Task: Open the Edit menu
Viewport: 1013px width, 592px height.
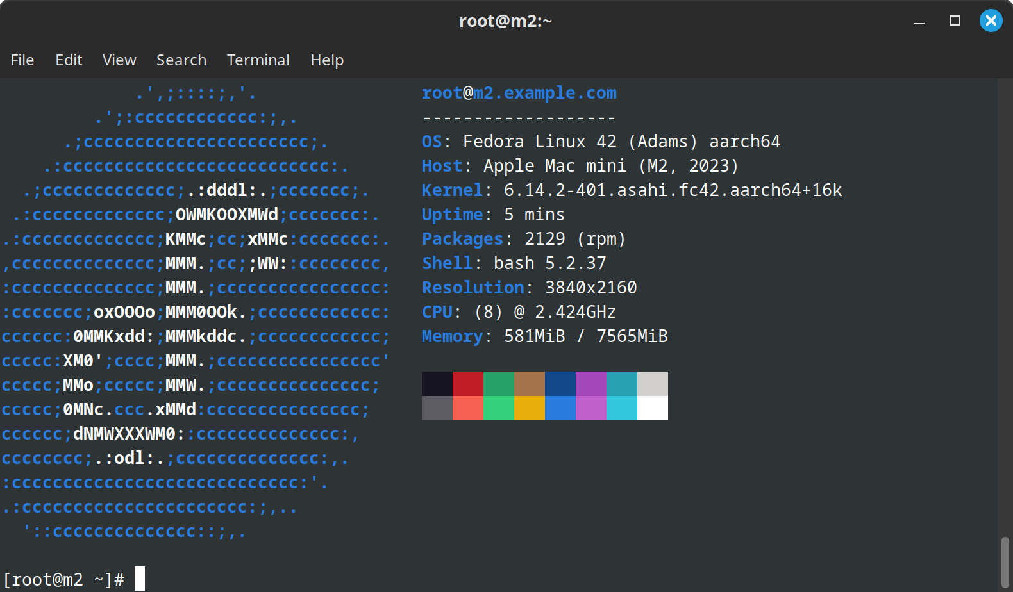Action: [69, 60]
